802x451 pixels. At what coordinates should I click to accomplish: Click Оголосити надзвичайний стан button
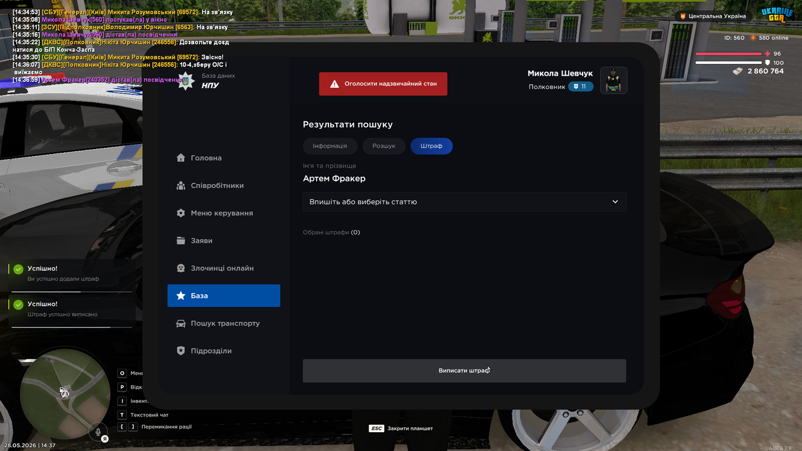[x=383, y=84]
